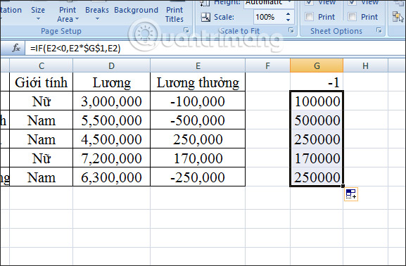Select the cell with -250,000
The height and width of the screenshot is (266, 406).
click(198, 177)
